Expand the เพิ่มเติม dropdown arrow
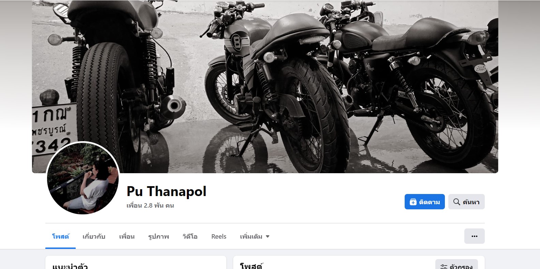 (268, 236)
